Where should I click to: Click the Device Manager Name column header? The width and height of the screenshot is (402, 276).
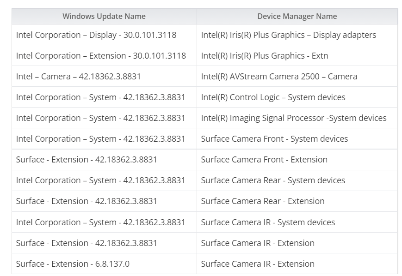coord(297,16)
